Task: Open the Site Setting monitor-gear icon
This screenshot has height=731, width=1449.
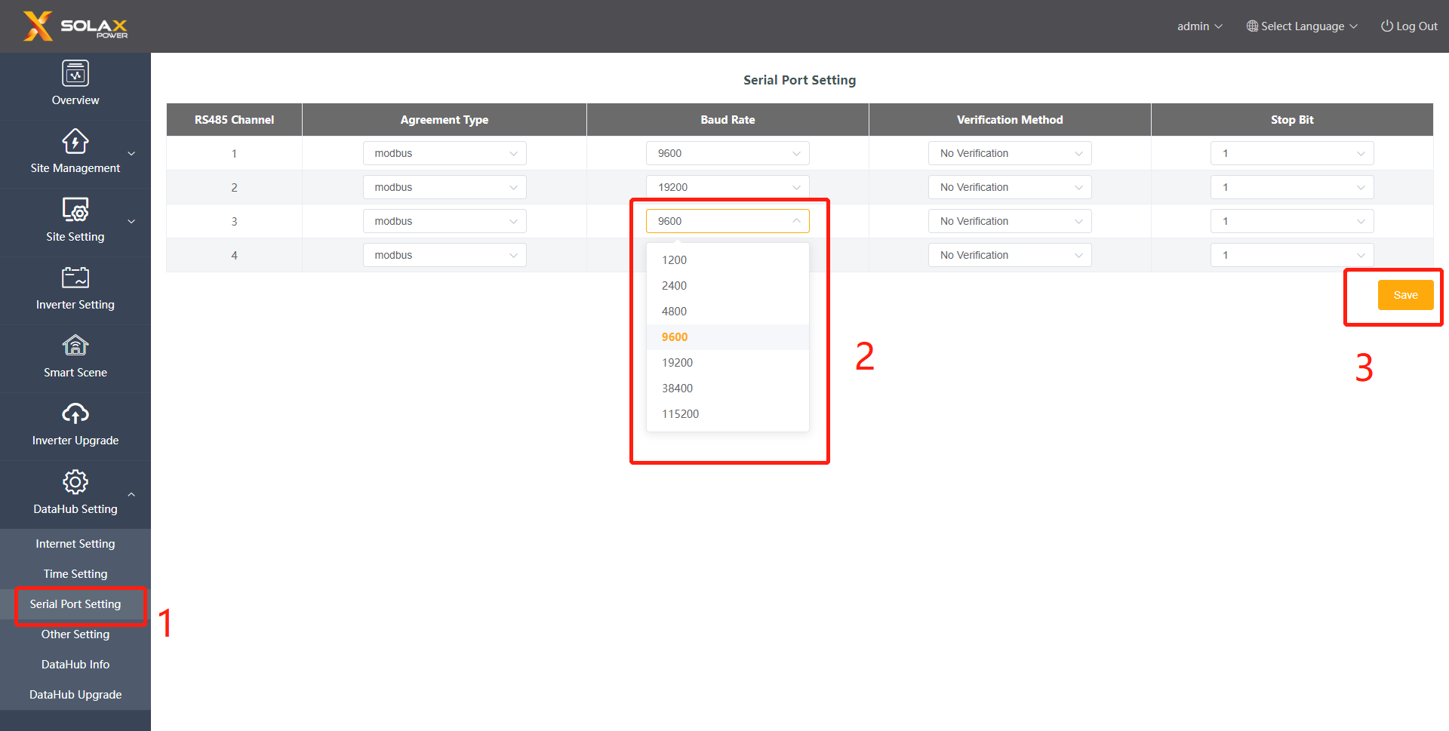Action: [75, 210]
